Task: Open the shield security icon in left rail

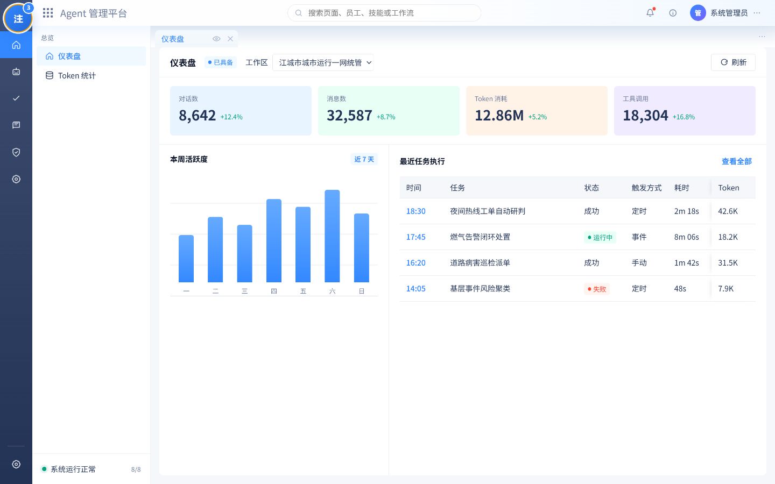Action: point(16,152)
